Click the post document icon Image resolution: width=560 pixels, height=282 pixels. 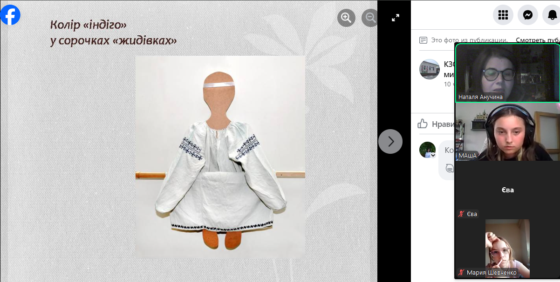pyautogui.click(x=423, y=40)
